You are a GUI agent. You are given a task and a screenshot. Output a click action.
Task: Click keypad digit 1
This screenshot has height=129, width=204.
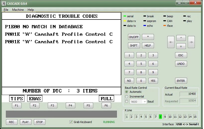(129, 55)
